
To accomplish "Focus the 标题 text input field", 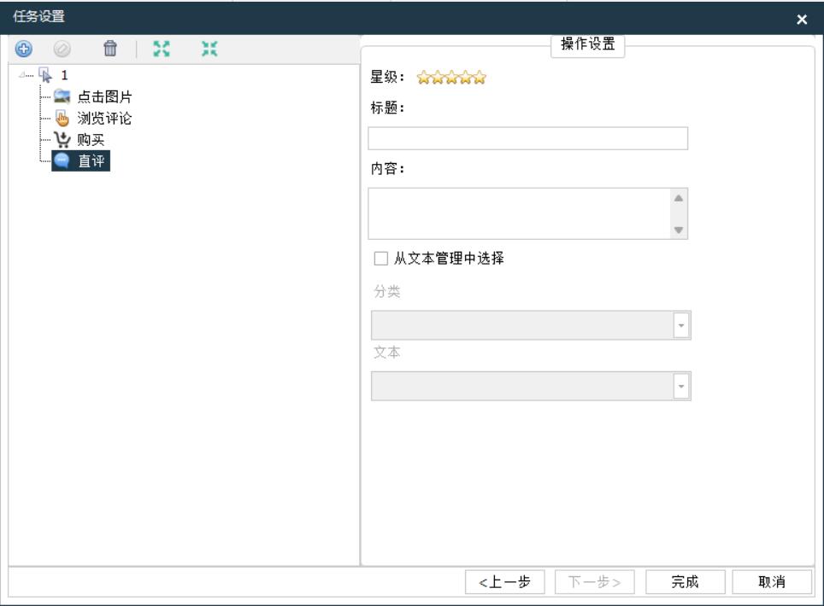I will point(527,139).
